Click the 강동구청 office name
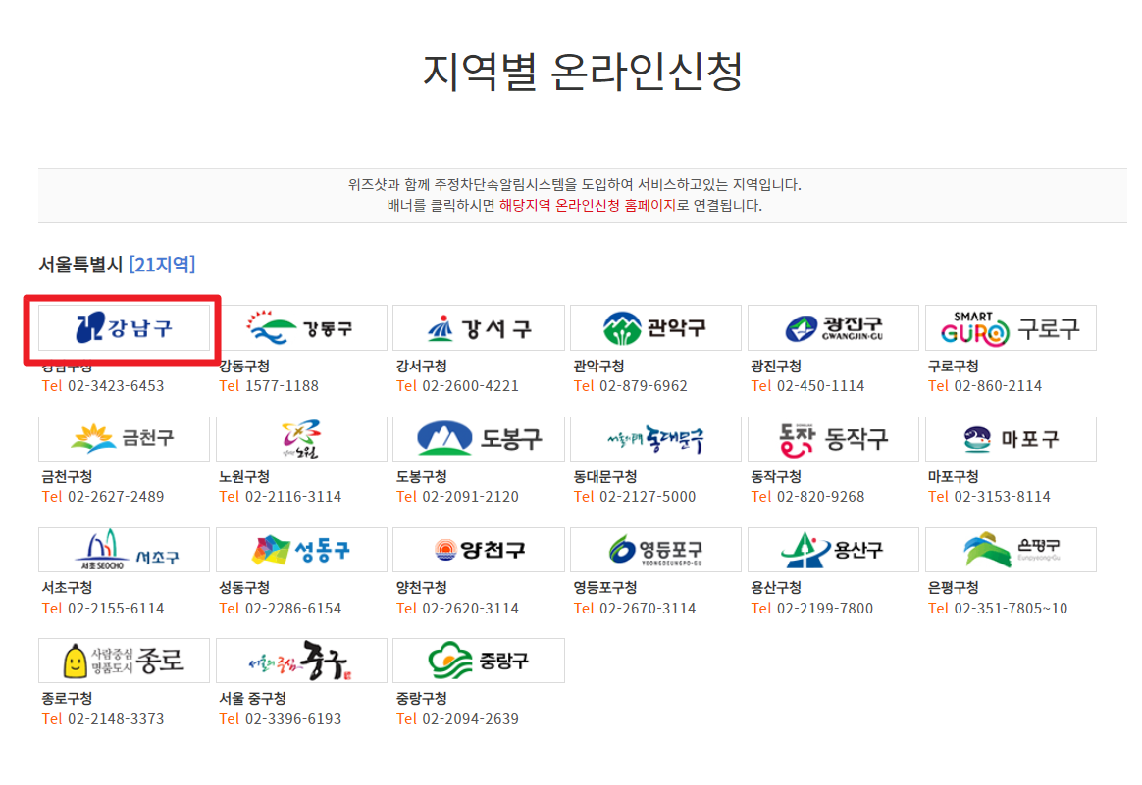1142x785 pixels. point(244,366)
